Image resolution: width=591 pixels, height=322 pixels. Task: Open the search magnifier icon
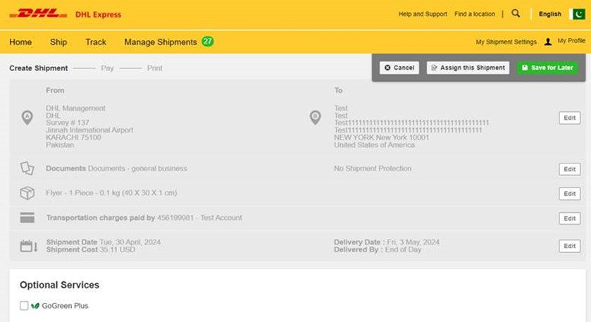point(516,13)
